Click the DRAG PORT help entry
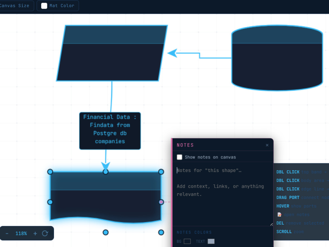This screenshot has width=329, height=247. [x=302, y=197]
